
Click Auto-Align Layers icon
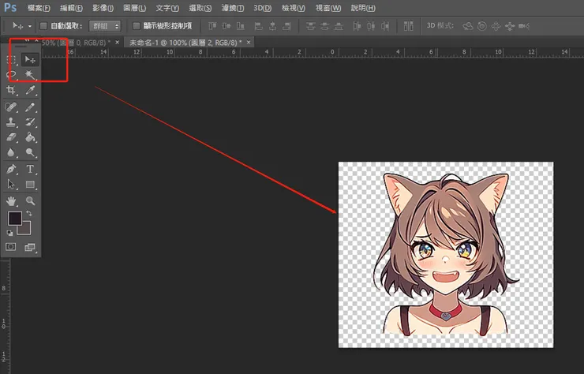click(409, 26)
